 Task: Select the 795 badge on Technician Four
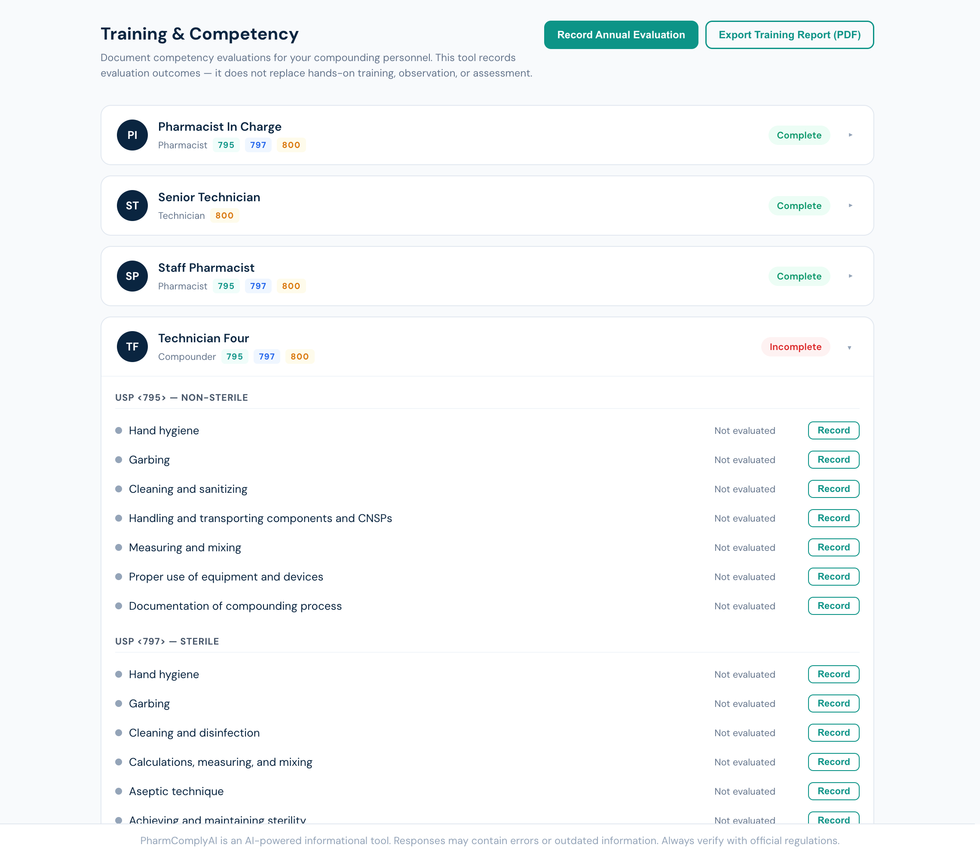234,356
